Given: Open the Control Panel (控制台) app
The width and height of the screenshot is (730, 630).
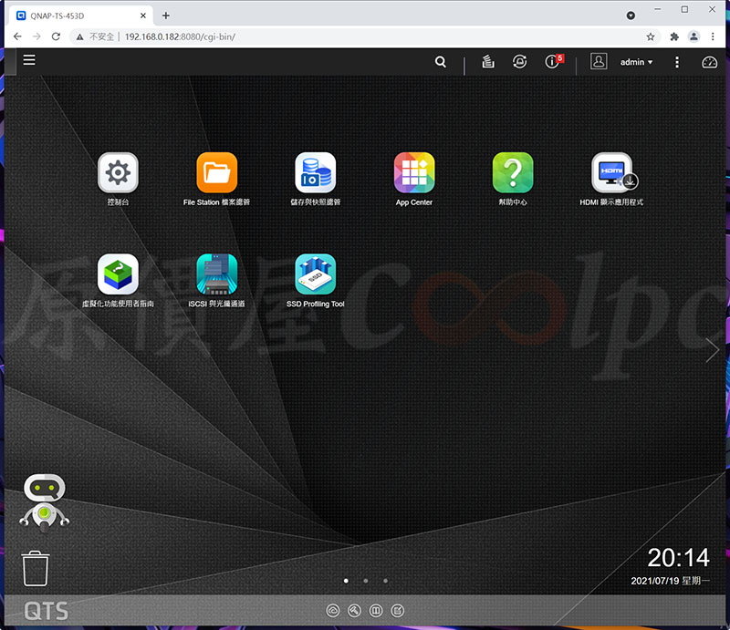Looking at the screenshot, I should (118, 172).
